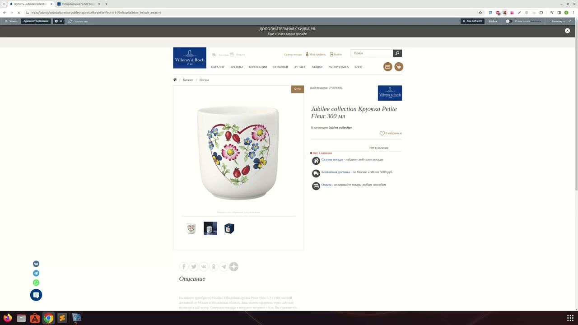
Task: Share product via VK round icon
Action: 204,267
